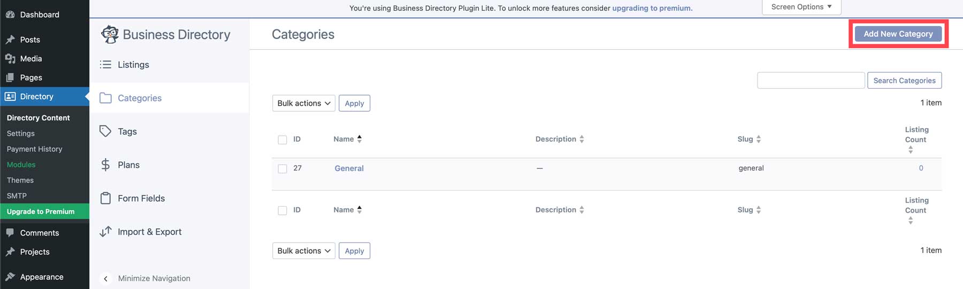Click the Comments speech bubble icon
Viewport: 963px width, 289px height.
click(10, 233)
